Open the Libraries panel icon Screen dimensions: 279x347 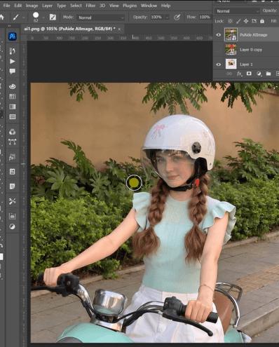(12, 172)
